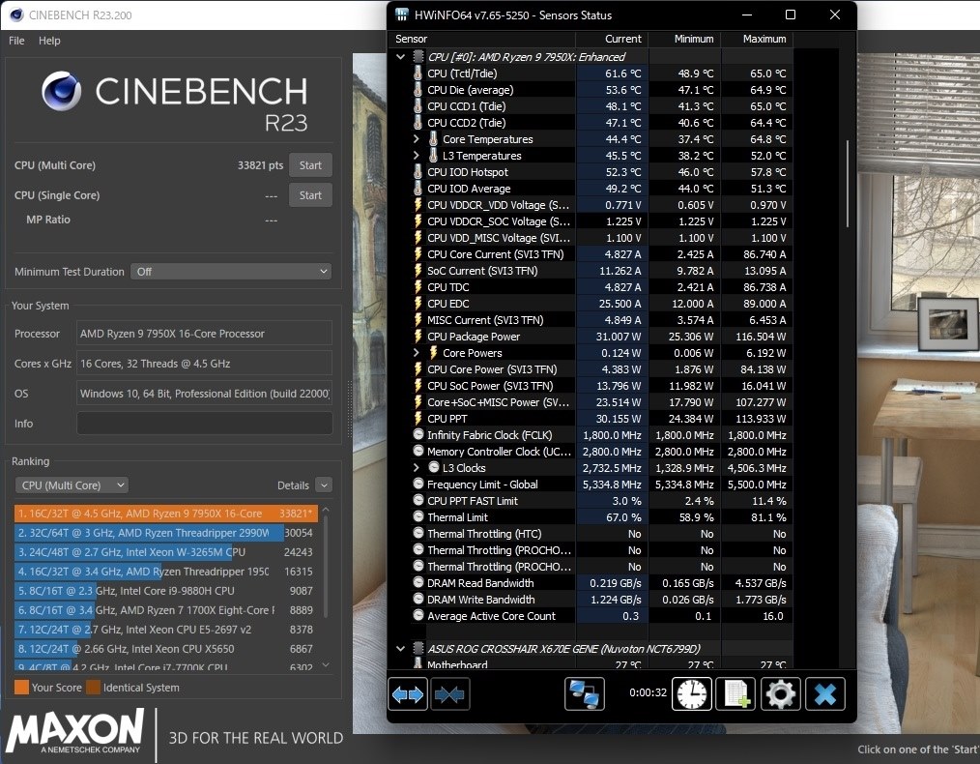Click the Minimum column header

[x=684, y=39]
